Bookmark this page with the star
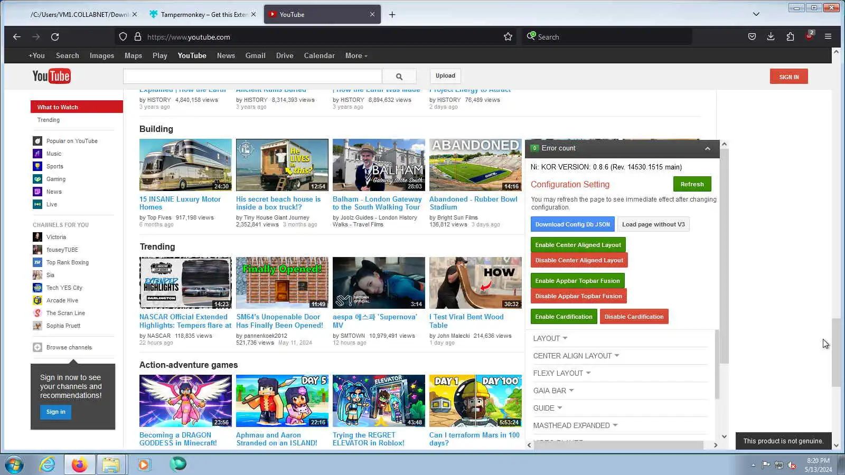The width and height of the screenshot is (845, 475). tap(508, 37)
